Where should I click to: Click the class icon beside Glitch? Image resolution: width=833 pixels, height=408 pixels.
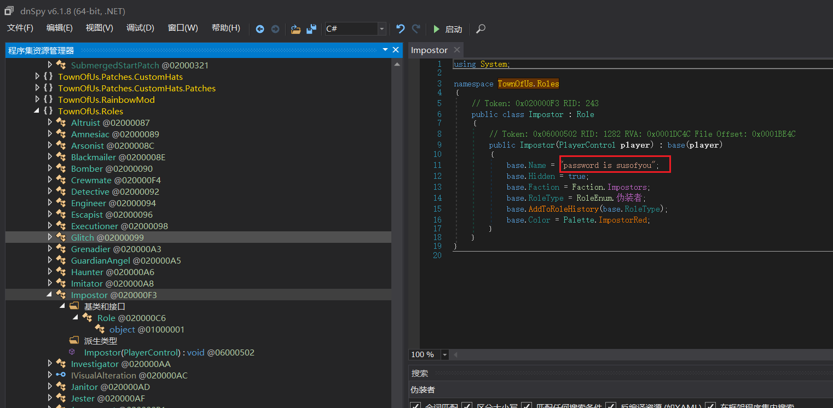61,237
